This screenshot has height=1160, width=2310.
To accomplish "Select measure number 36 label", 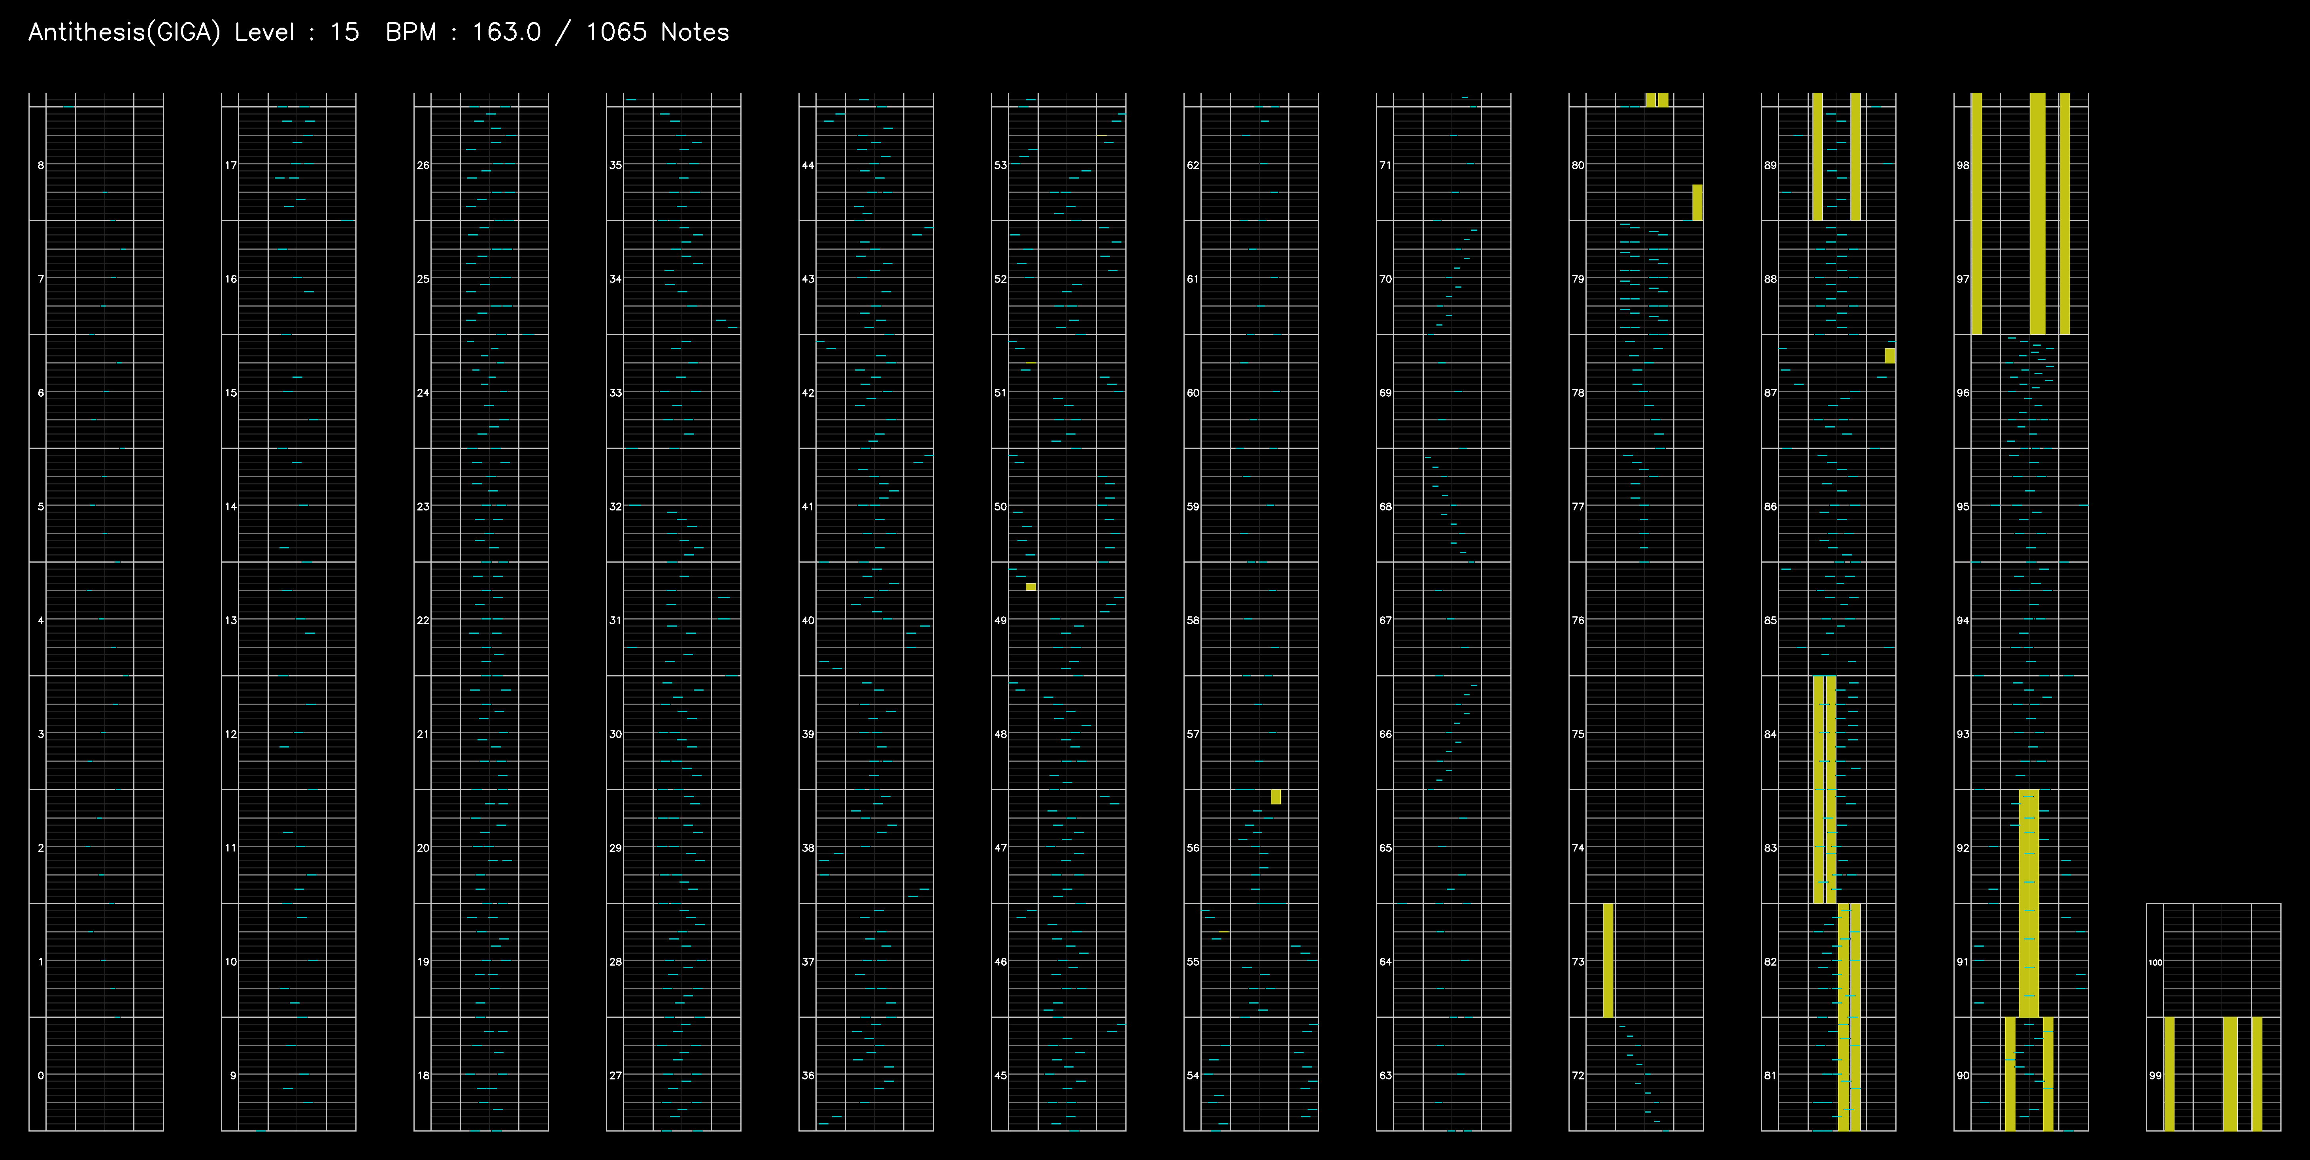I will click(x=808, y=1075).
